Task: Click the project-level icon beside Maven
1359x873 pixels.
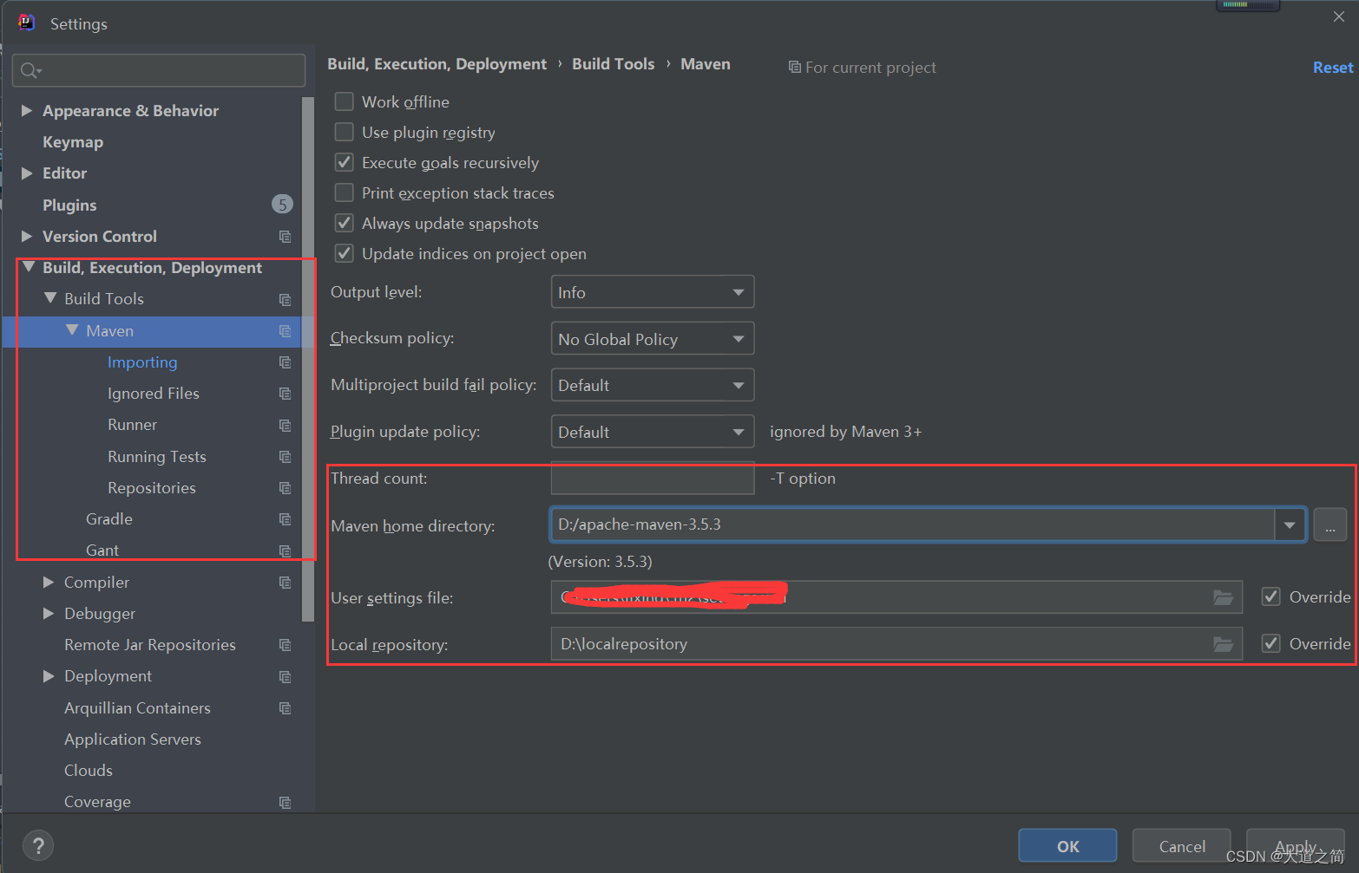Action: 285,331
